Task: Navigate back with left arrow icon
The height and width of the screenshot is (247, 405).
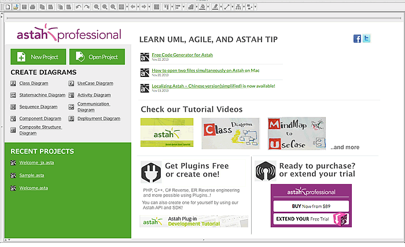Action: [x=132, y=7]
